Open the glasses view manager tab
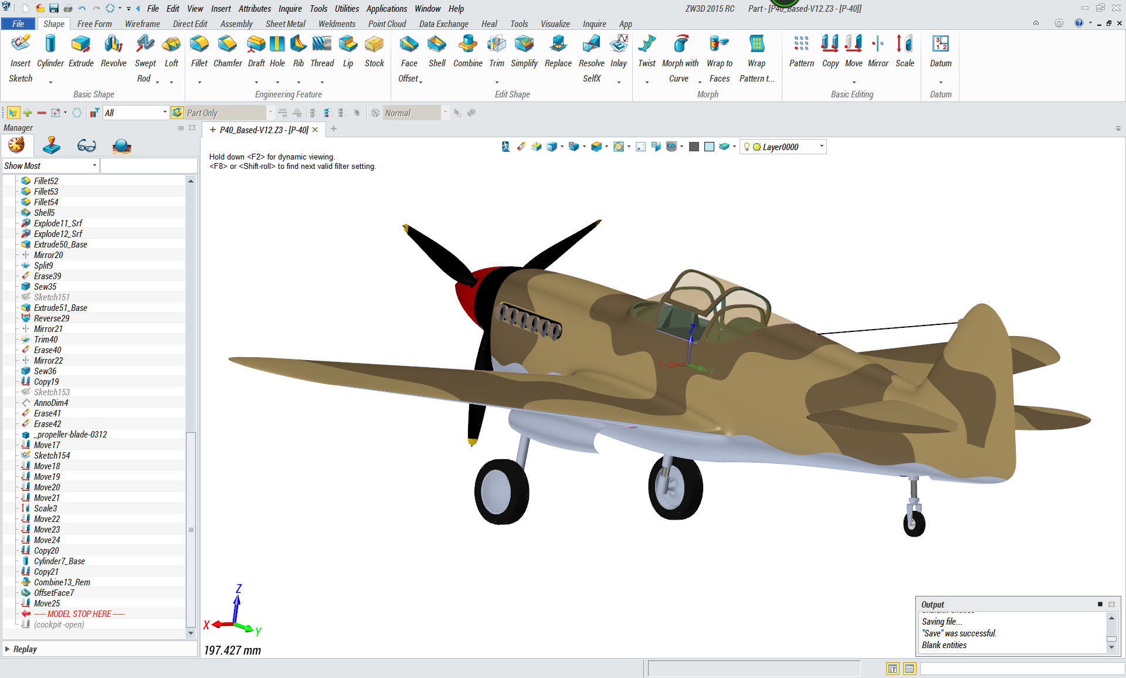This screenshot has width=1126, height=678. [x=86, y=145]
